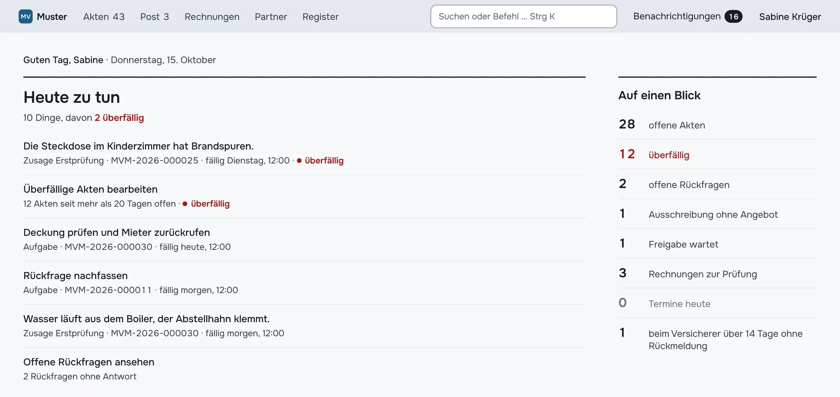Viewport: 840px width, 397px height.
Task: Select the red 12 überfällig summary row
Action: pos(717,155)
